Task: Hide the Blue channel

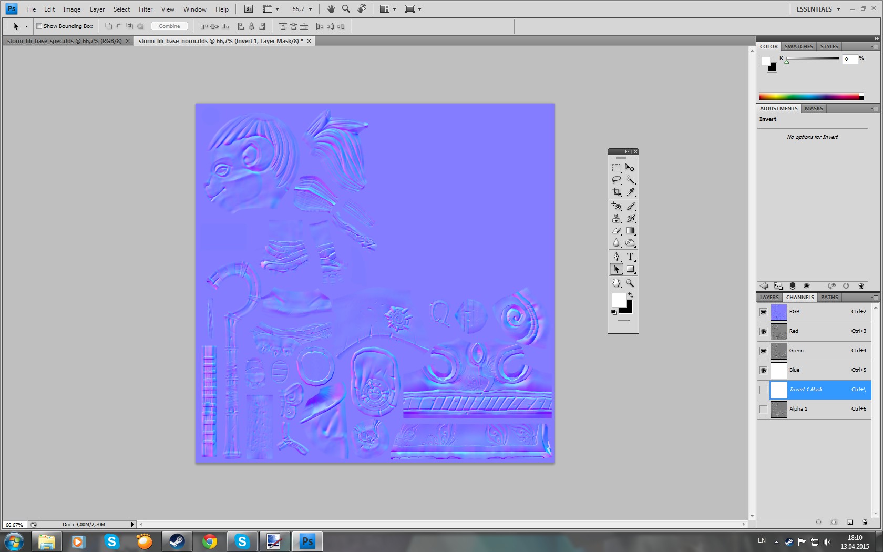Action: point(763,370)
